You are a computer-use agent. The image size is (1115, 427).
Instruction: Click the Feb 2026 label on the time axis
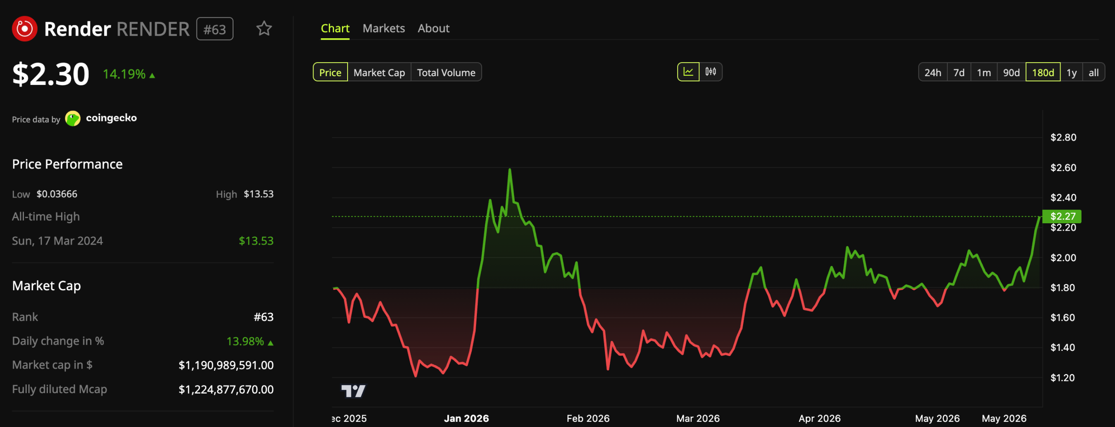[588, 418]
